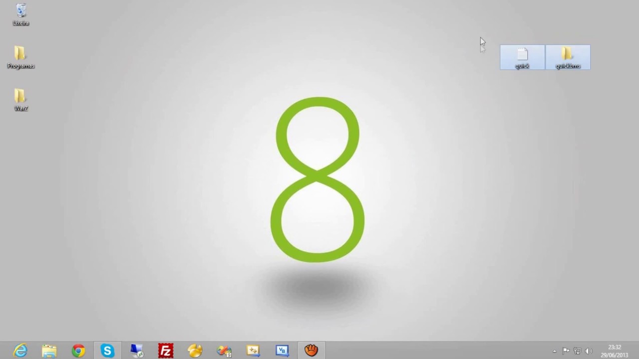The width and height of the screenshot is (639, 359).
Task: Switch to Skype in the taskbar
Action: (107, 351)
